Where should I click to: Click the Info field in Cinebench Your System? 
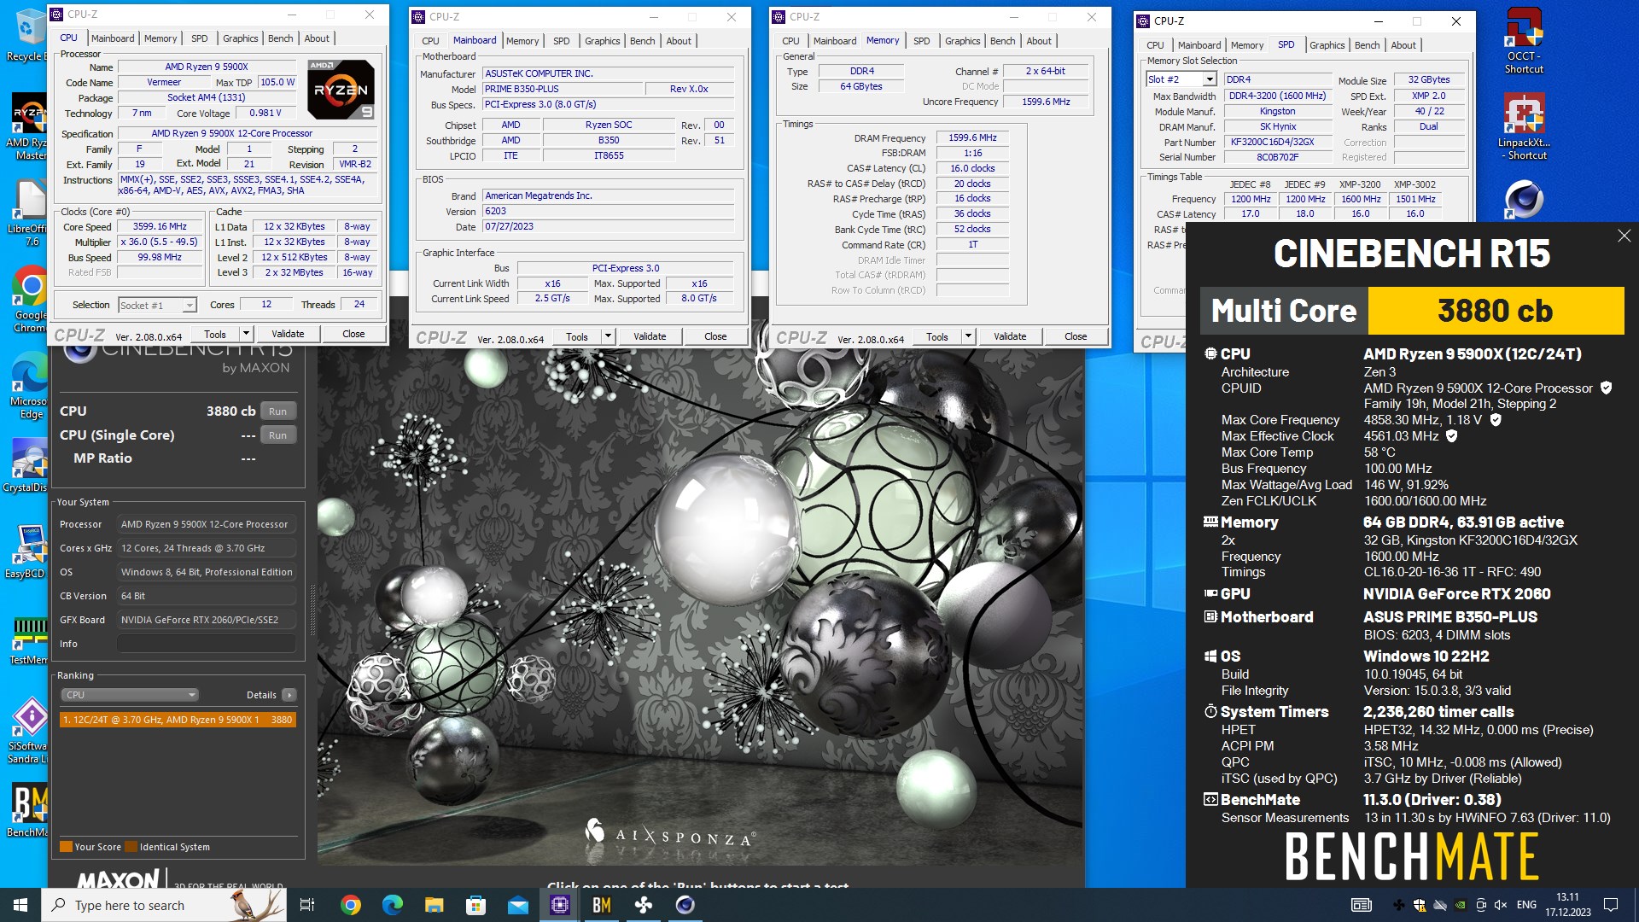point(207,644)
